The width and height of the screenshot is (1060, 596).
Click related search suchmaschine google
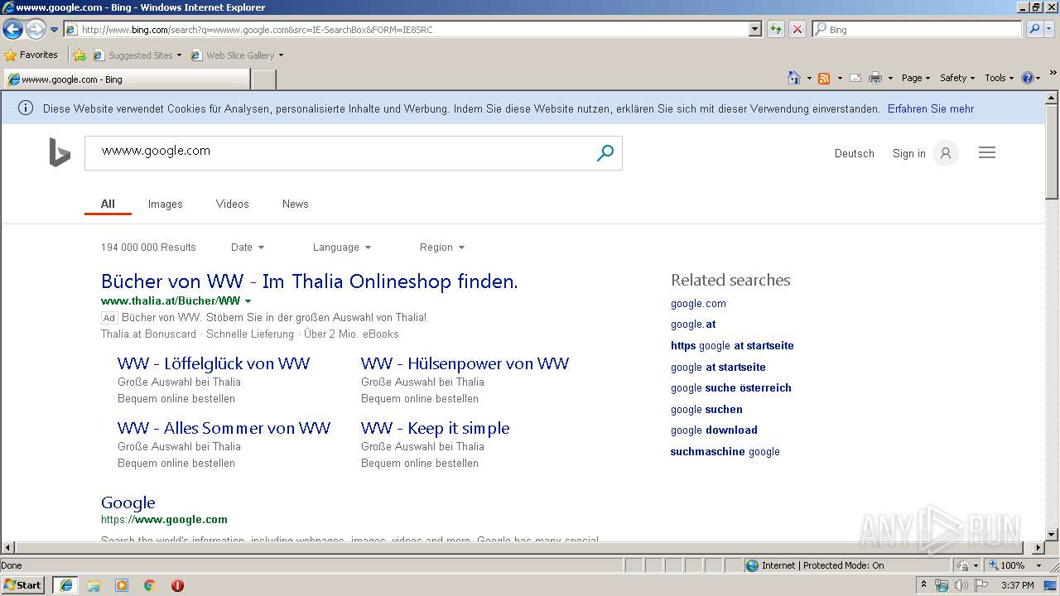(725, 452)
